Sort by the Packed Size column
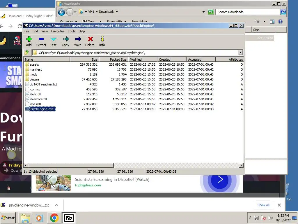The image size is (298, 224). click(114, 60)
